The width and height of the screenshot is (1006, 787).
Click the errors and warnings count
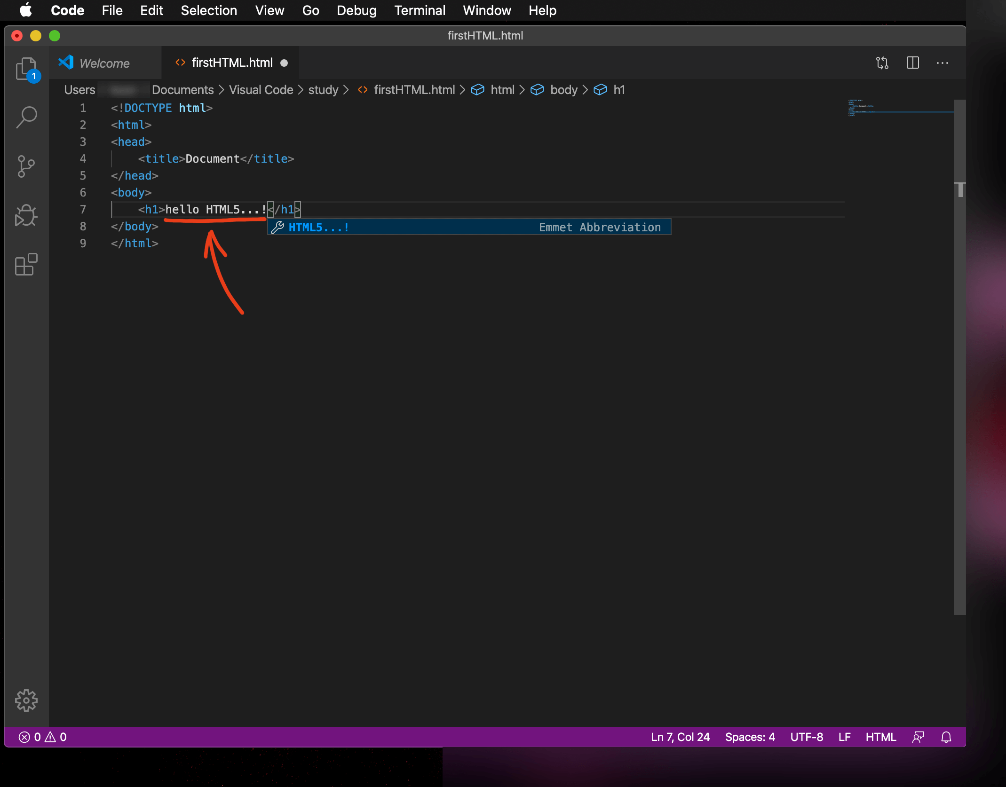tap(42, 737)
